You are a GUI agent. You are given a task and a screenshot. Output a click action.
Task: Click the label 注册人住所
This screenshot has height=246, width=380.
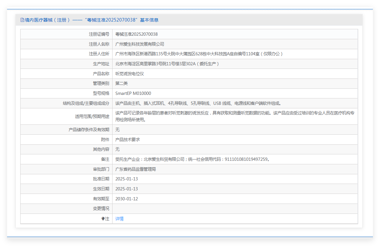point(99,54)
